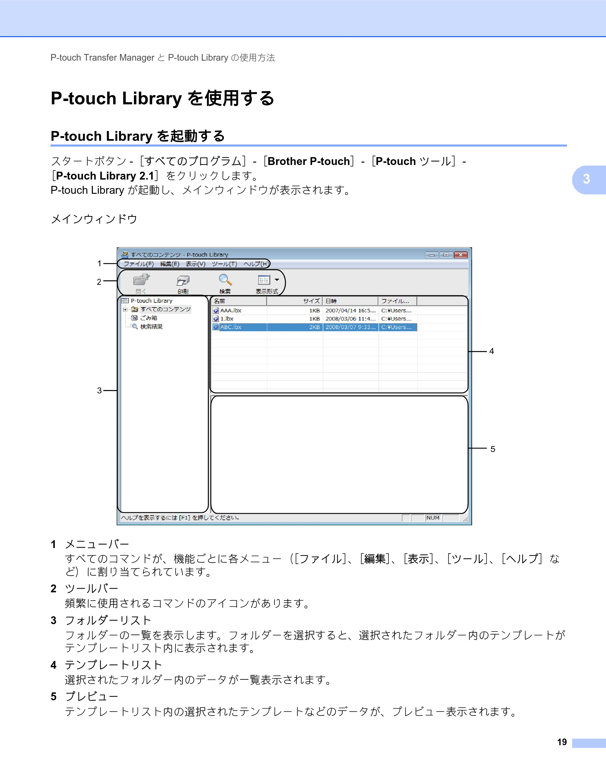
Task: Click the 表示形式 view style icon
Action: [264, 280]
